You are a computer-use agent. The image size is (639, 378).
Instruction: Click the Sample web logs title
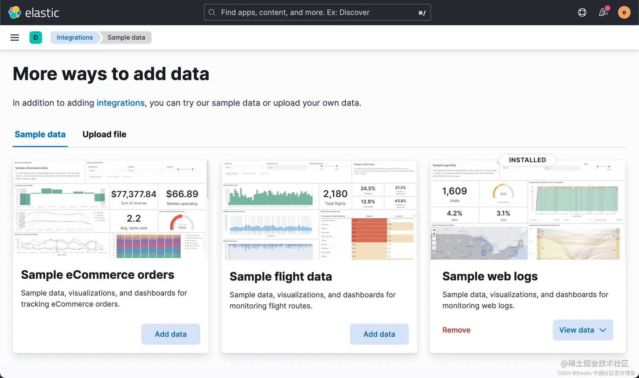(x=490, y=277)
